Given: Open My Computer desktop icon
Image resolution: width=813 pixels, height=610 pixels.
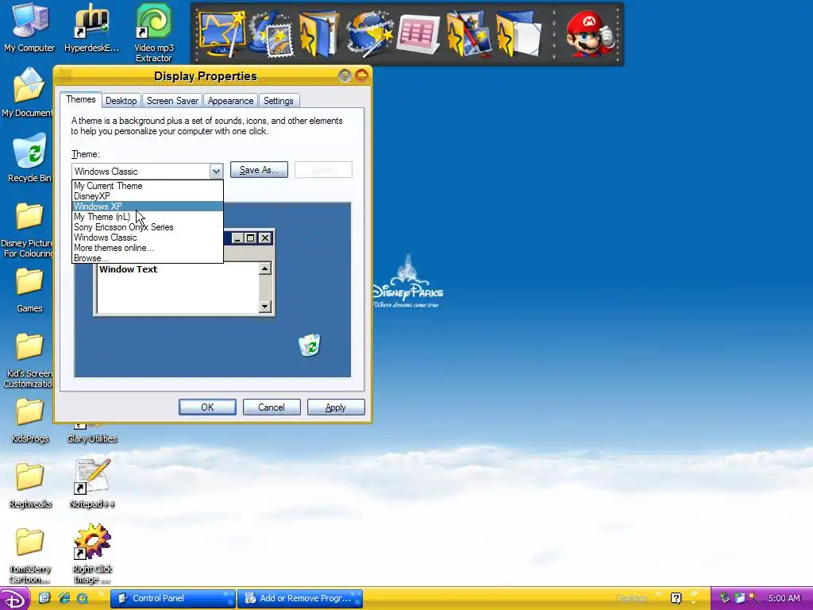Looking at the screenshot, I should [29, 28].
